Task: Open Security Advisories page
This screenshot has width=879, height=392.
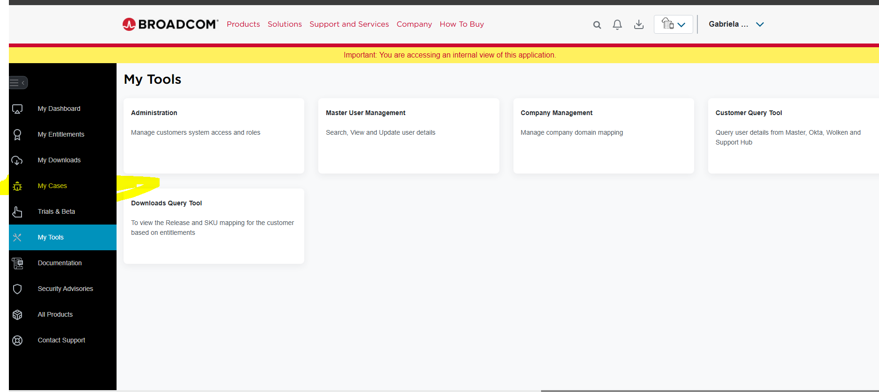Action: click(x=63, y=289)
